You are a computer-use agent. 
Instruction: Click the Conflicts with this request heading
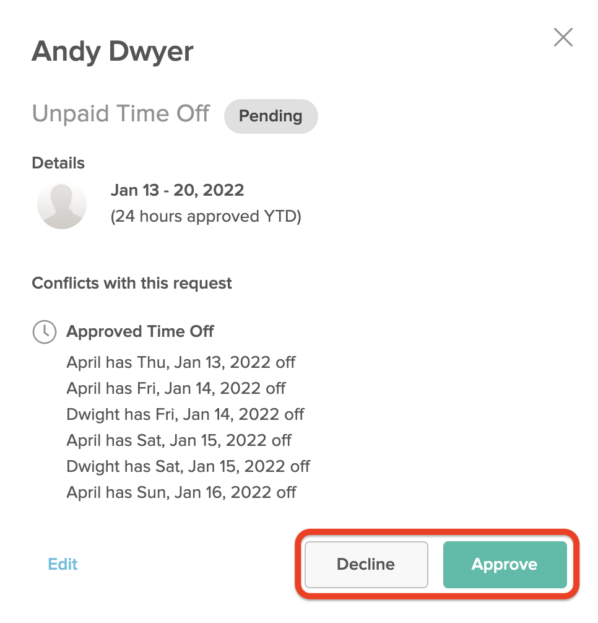[x=132, y=283]
